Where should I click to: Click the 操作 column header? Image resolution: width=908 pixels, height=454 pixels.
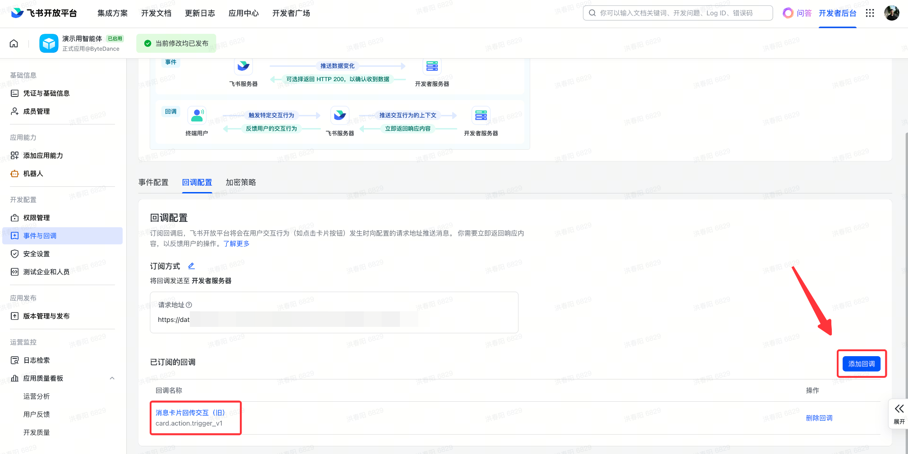click(x=812, y=390)
